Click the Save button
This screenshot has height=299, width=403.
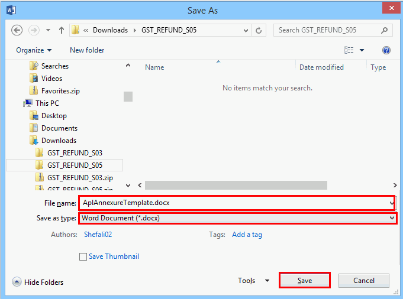pyautogui.click(x=305, y=281)
